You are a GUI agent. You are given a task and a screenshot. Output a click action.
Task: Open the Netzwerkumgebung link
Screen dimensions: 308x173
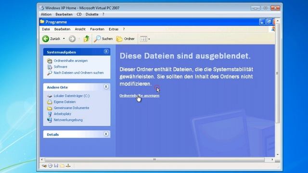(x=68, y=120)
